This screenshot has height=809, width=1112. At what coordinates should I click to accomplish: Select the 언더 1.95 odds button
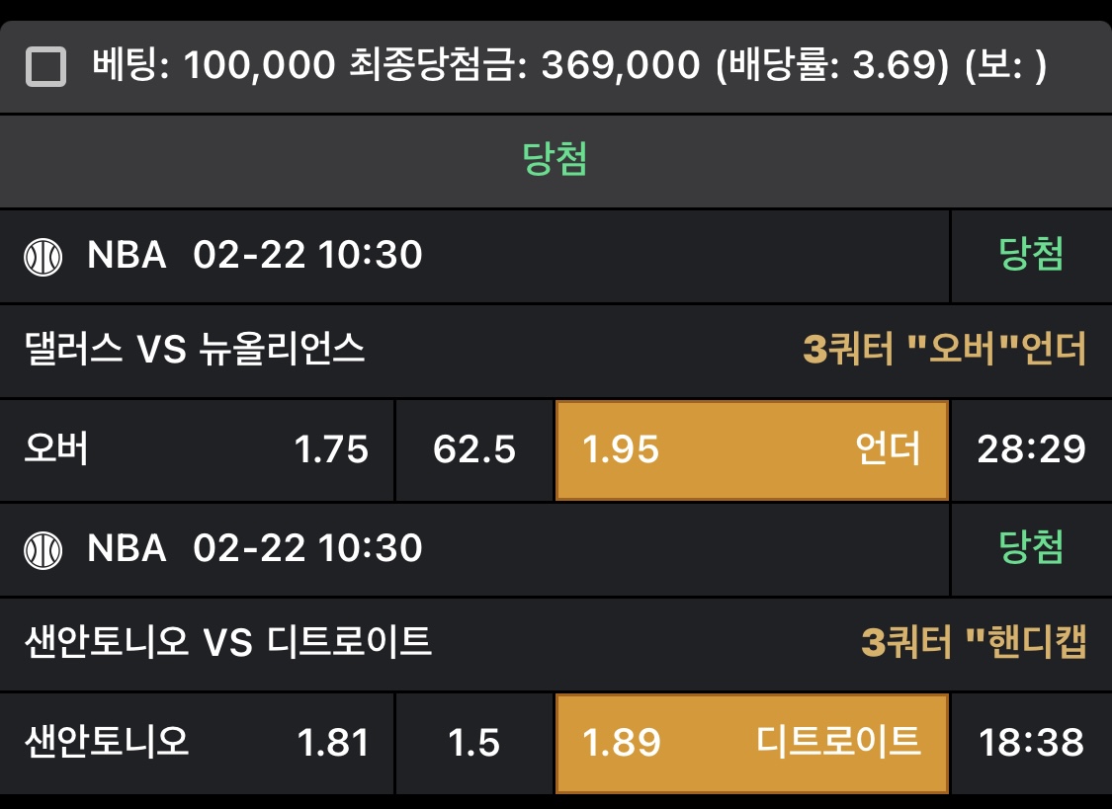click(751, 450)
